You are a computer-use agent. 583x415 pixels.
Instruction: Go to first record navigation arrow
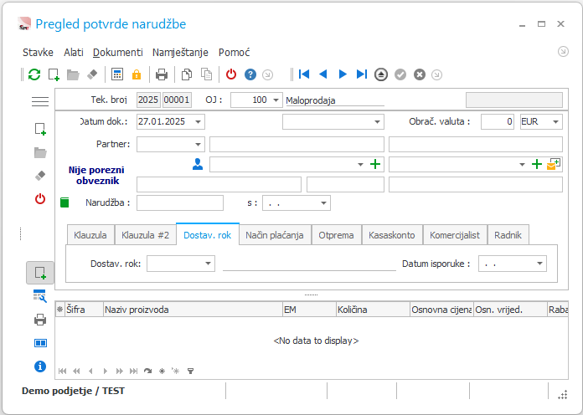(x=304, y=74)
